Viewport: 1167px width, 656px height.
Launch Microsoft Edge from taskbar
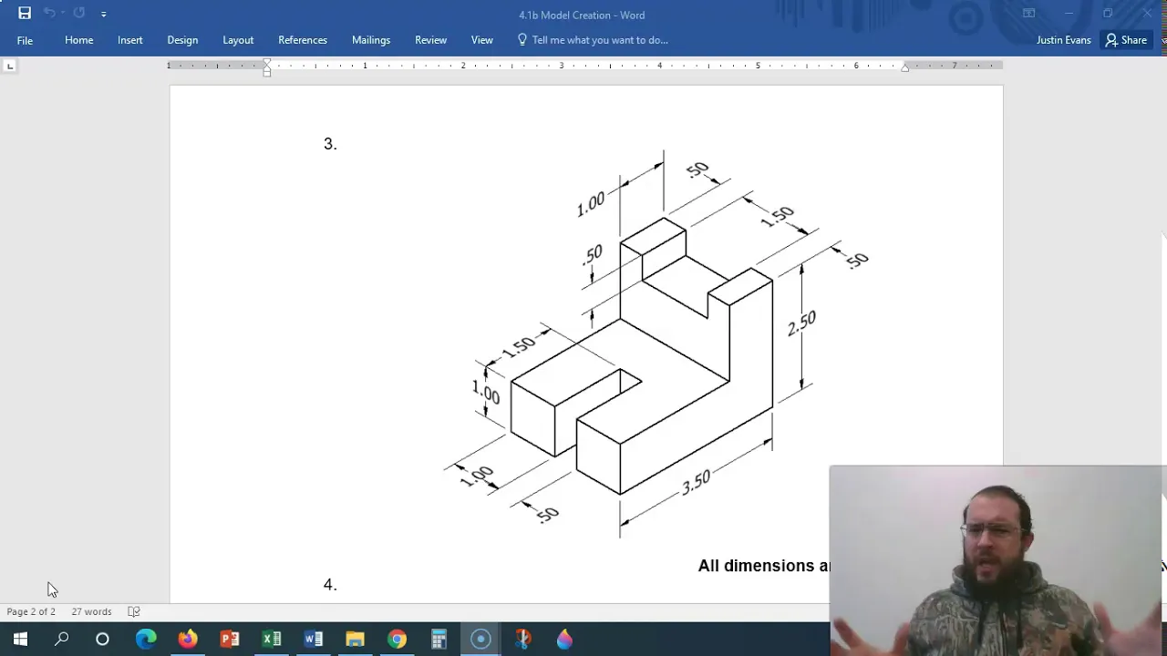pos(146,639)
